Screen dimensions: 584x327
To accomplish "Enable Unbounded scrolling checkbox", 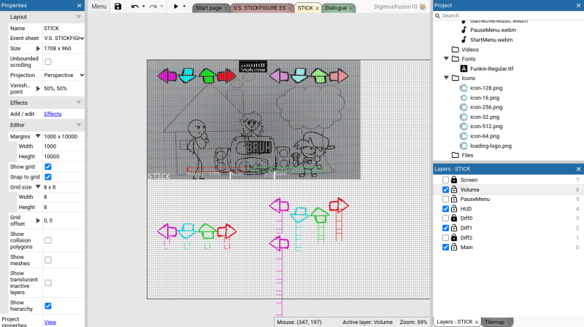I will click(x=48, y=62).
